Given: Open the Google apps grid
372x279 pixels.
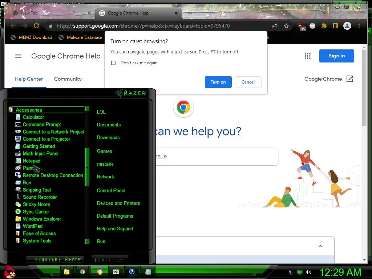Looking at the screenshot, I should 307,56.
